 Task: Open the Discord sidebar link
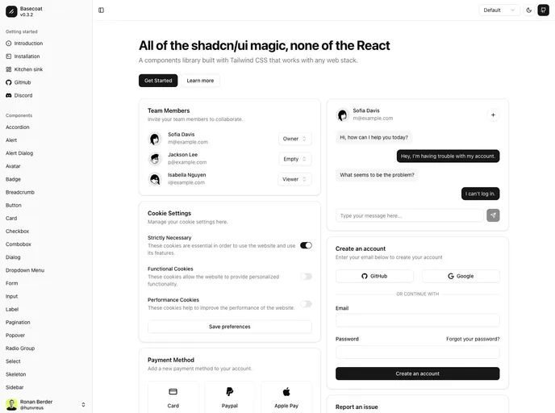[x=23, y=95]
